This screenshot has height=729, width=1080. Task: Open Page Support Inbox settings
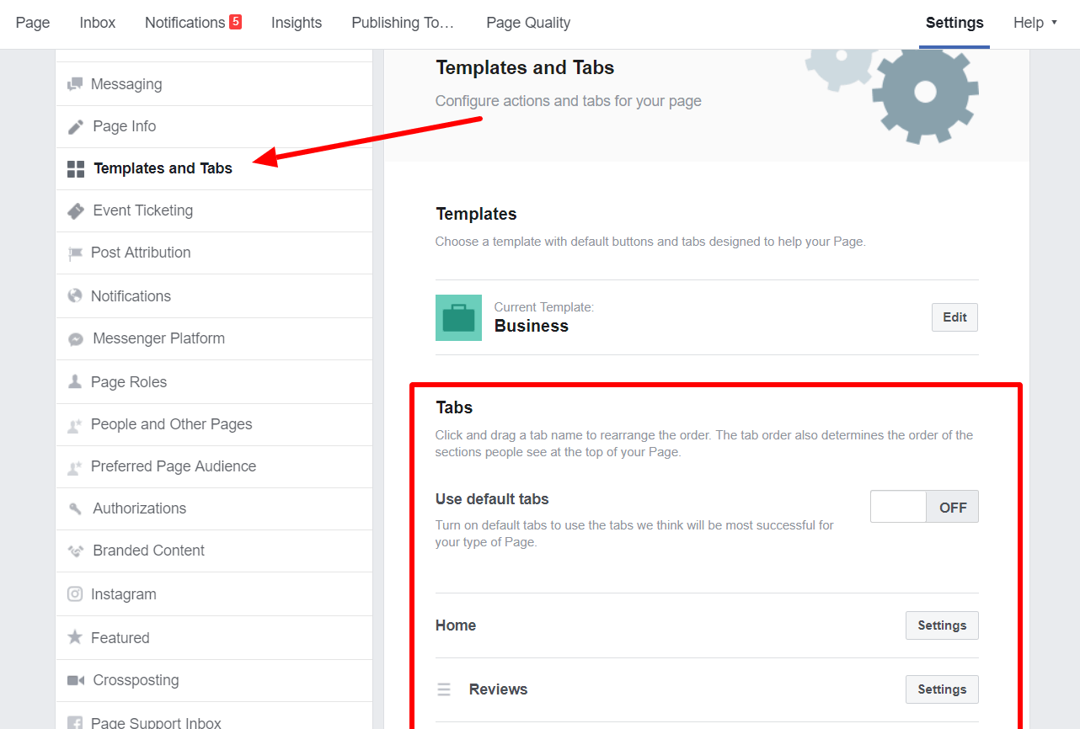(214, 716)
